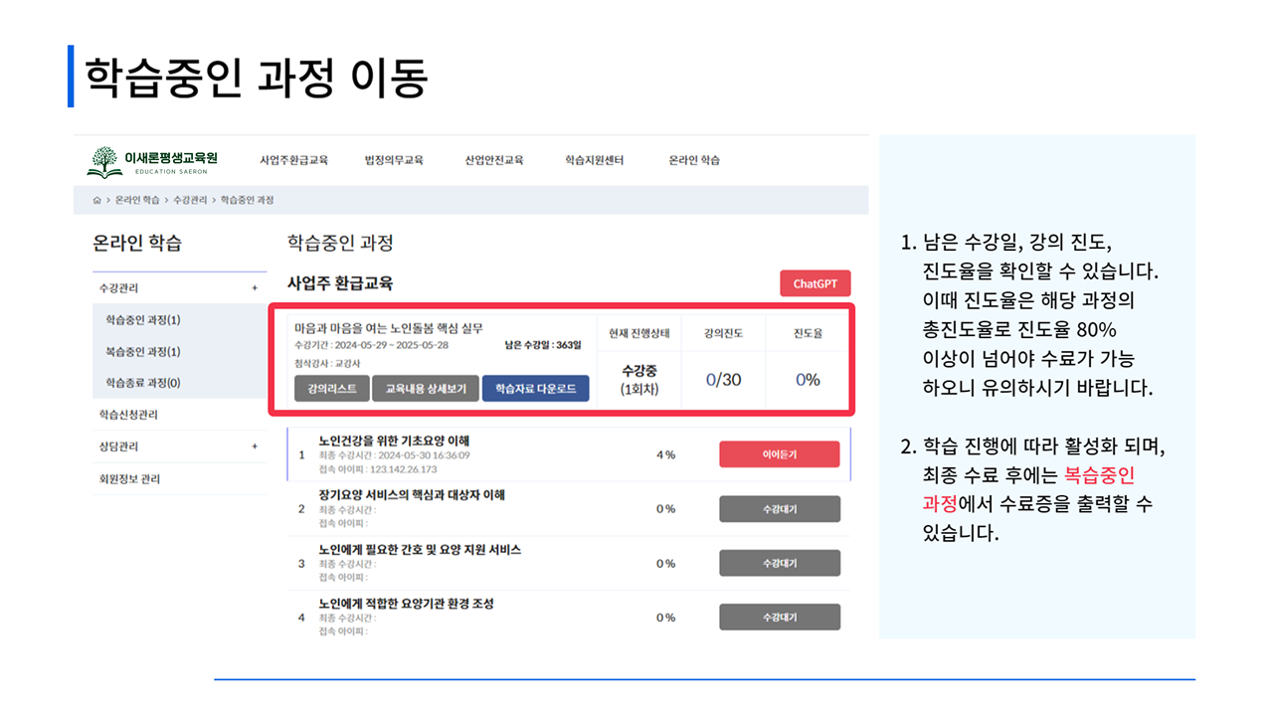The width and height of the screenshot is (1273, 716).
Task: Expand the 수강관리 plus icon
Action: pos(255,288)
